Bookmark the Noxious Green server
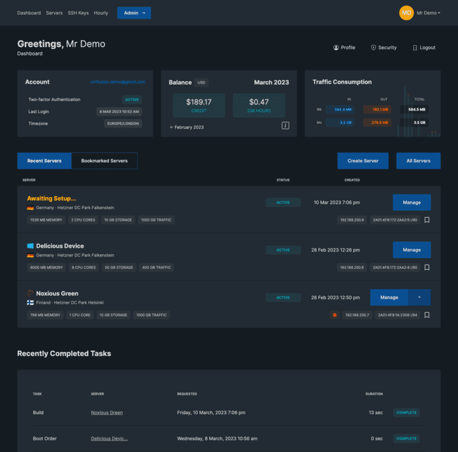Screen dimensions: 458x452 pos(427,315)
